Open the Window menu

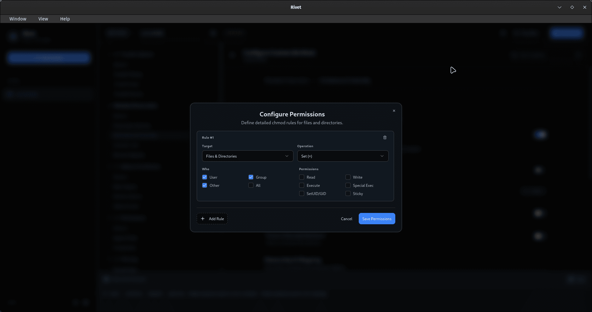click(18, 19)
